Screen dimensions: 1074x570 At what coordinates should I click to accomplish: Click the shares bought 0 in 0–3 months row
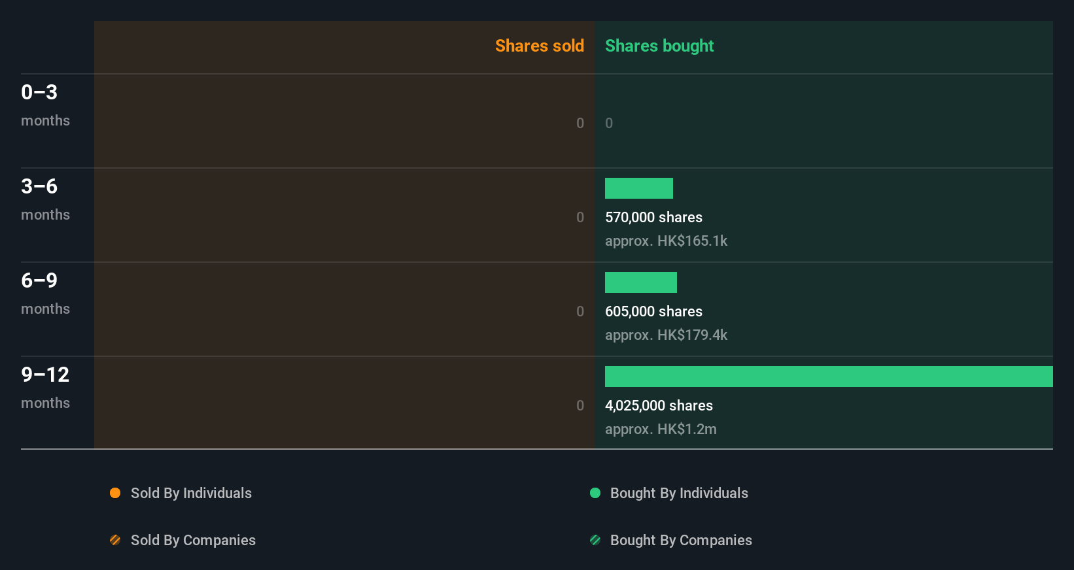pyautogui.click(x=609, y=124)
